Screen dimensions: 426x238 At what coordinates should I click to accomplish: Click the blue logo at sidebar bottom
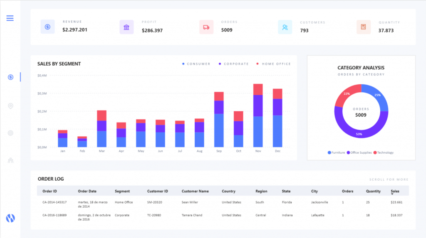[10, 218]
